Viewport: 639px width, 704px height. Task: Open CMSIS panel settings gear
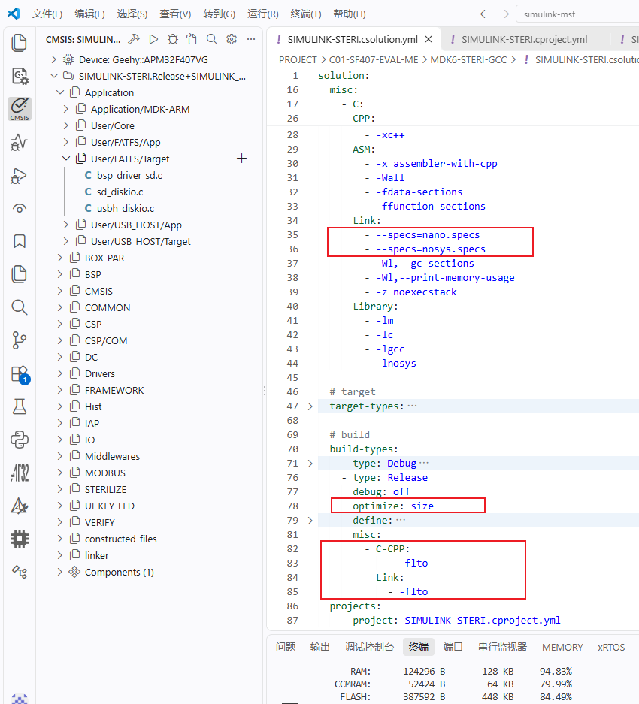tap(231, 39)
